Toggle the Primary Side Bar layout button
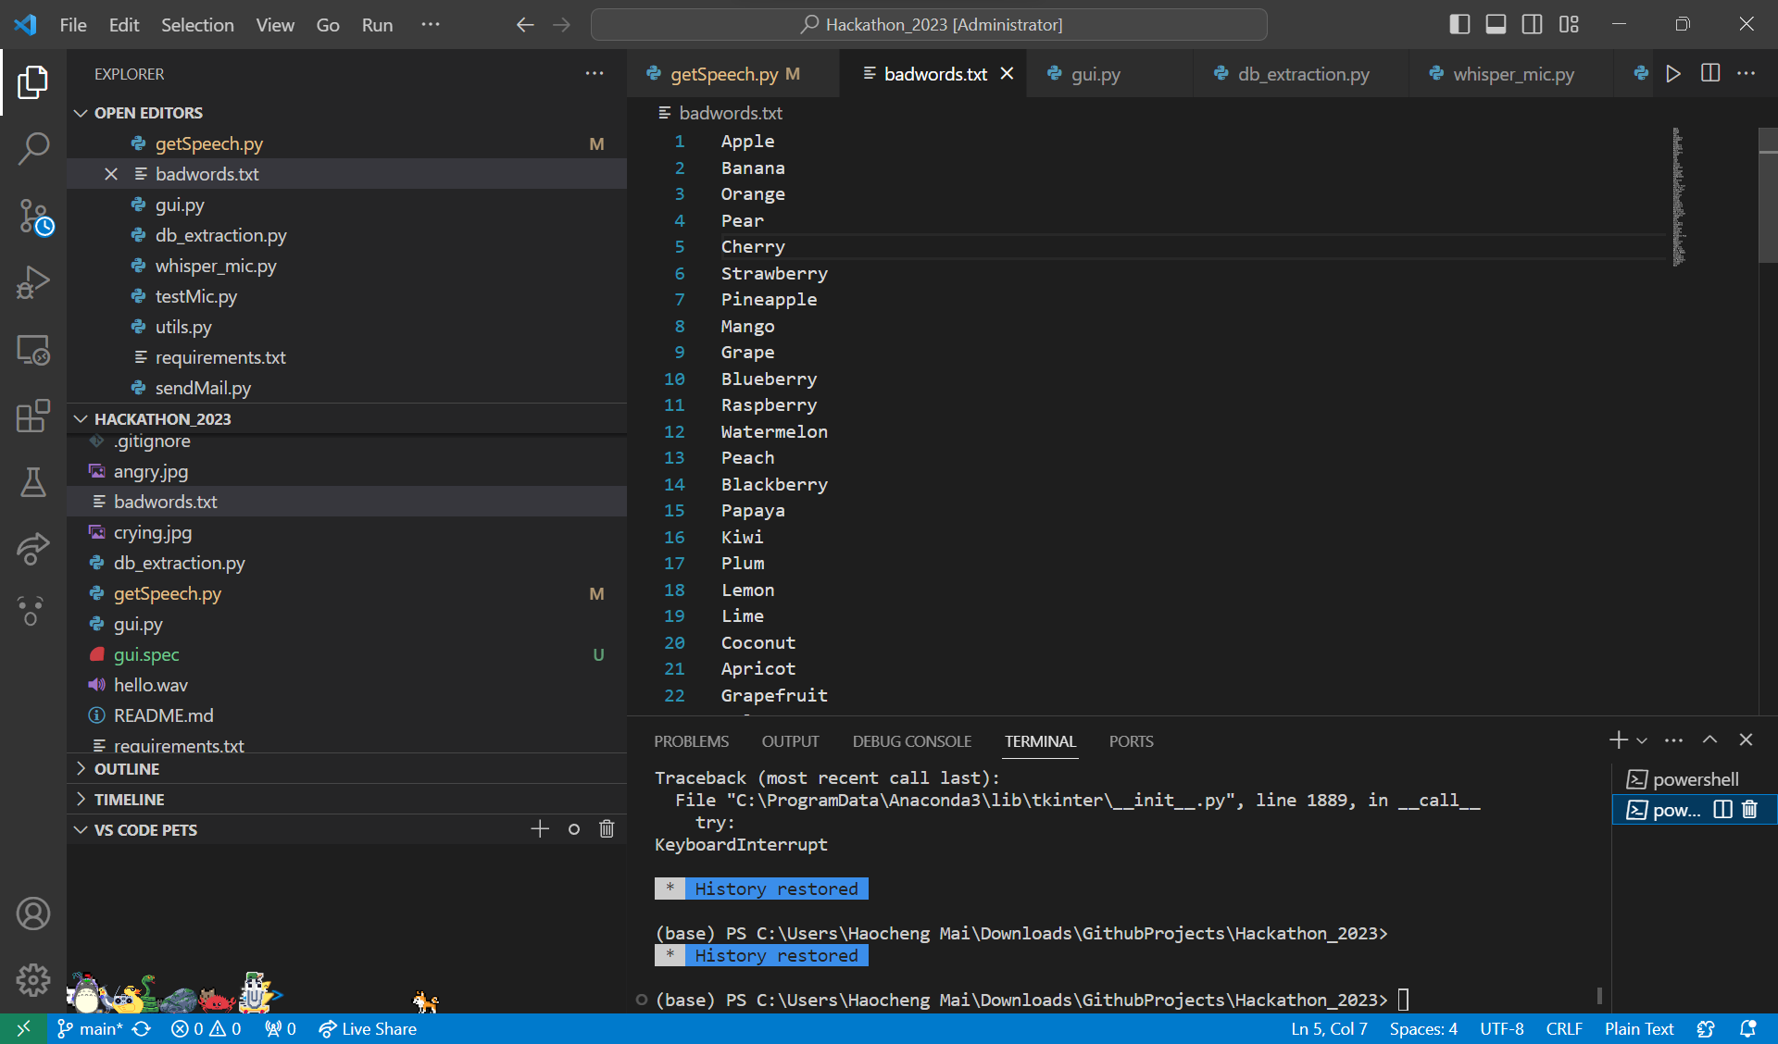The height and width of the screenshot is (1044, 1778). (x=1459, y=25)
